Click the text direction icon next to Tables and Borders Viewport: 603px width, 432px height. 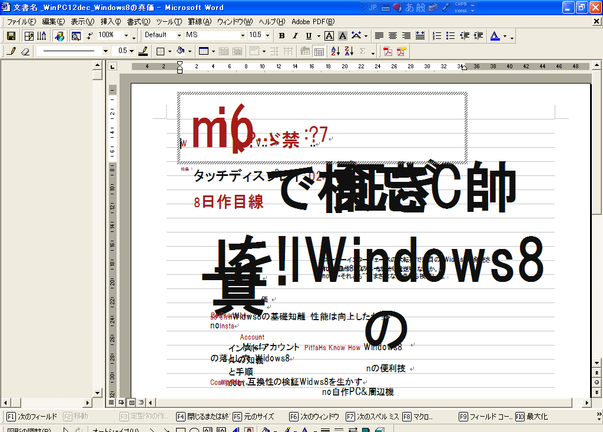[42, 36]
